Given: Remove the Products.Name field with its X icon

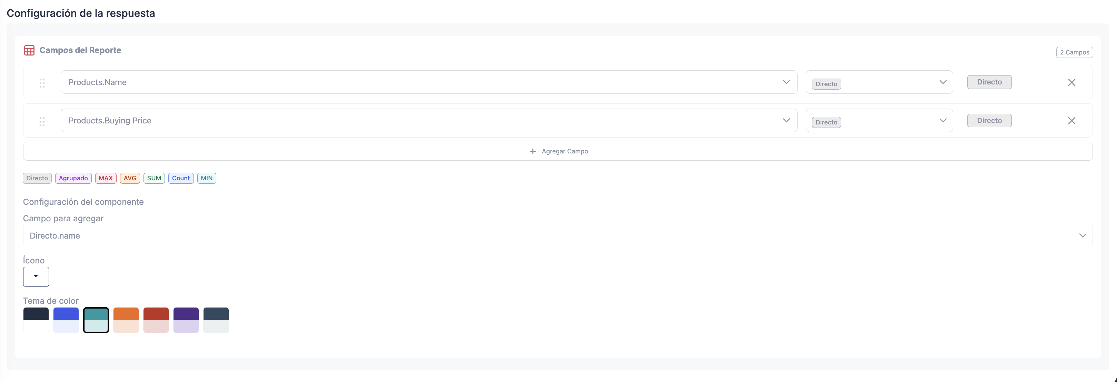Looking at the screenshot, I should (1072, 82).
